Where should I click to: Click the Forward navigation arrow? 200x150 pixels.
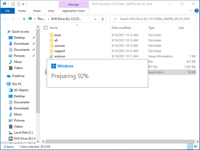point(13,19)
